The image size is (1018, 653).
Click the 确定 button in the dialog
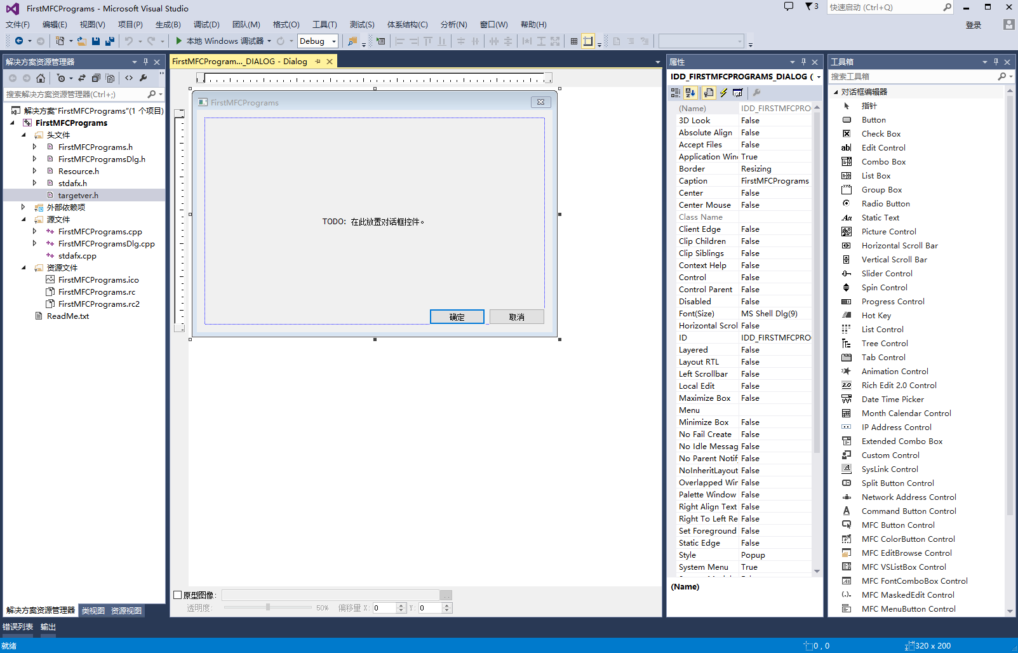(x=457, y=317)
